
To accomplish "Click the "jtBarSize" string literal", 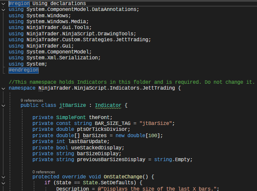I will [156, 123].
